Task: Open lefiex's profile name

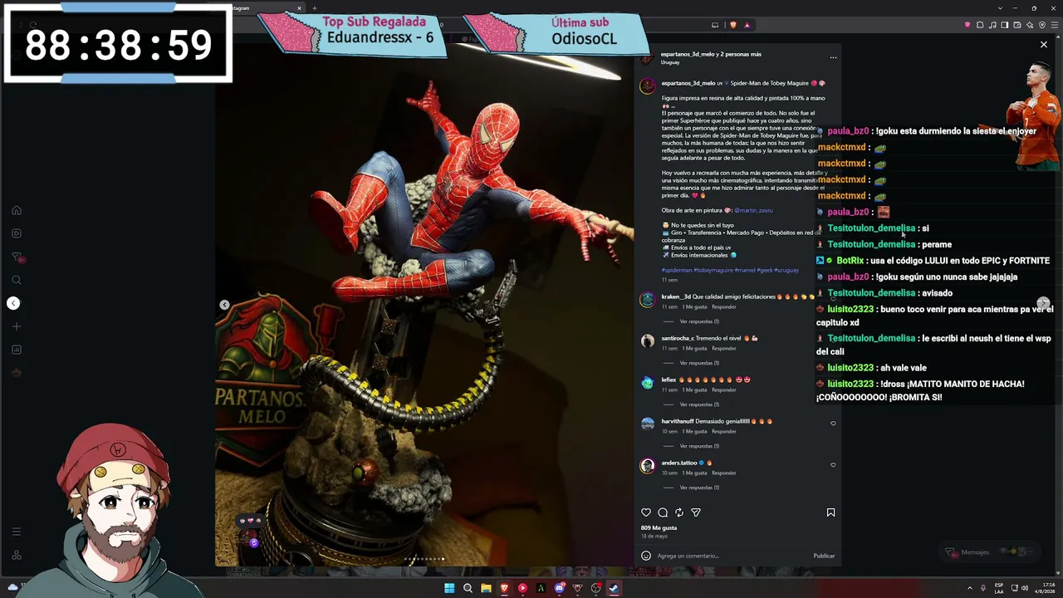Action: pyautogui.click(x=669, y=380)
